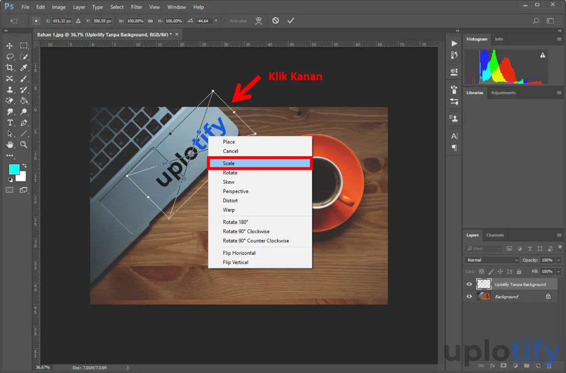Toggle relative positioning triangle for reference point

[78, 21]
